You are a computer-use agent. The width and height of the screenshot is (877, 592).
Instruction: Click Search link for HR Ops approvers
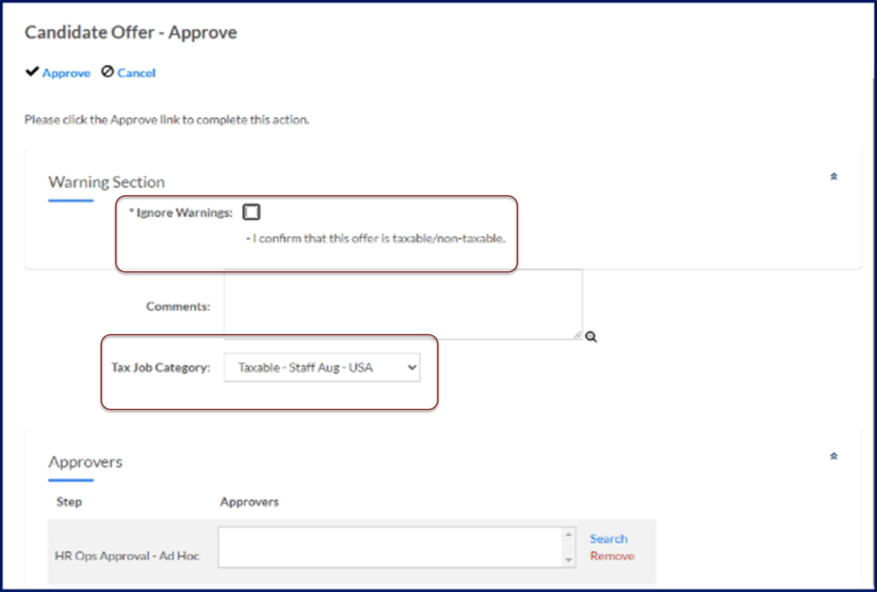tap(608, 539)
